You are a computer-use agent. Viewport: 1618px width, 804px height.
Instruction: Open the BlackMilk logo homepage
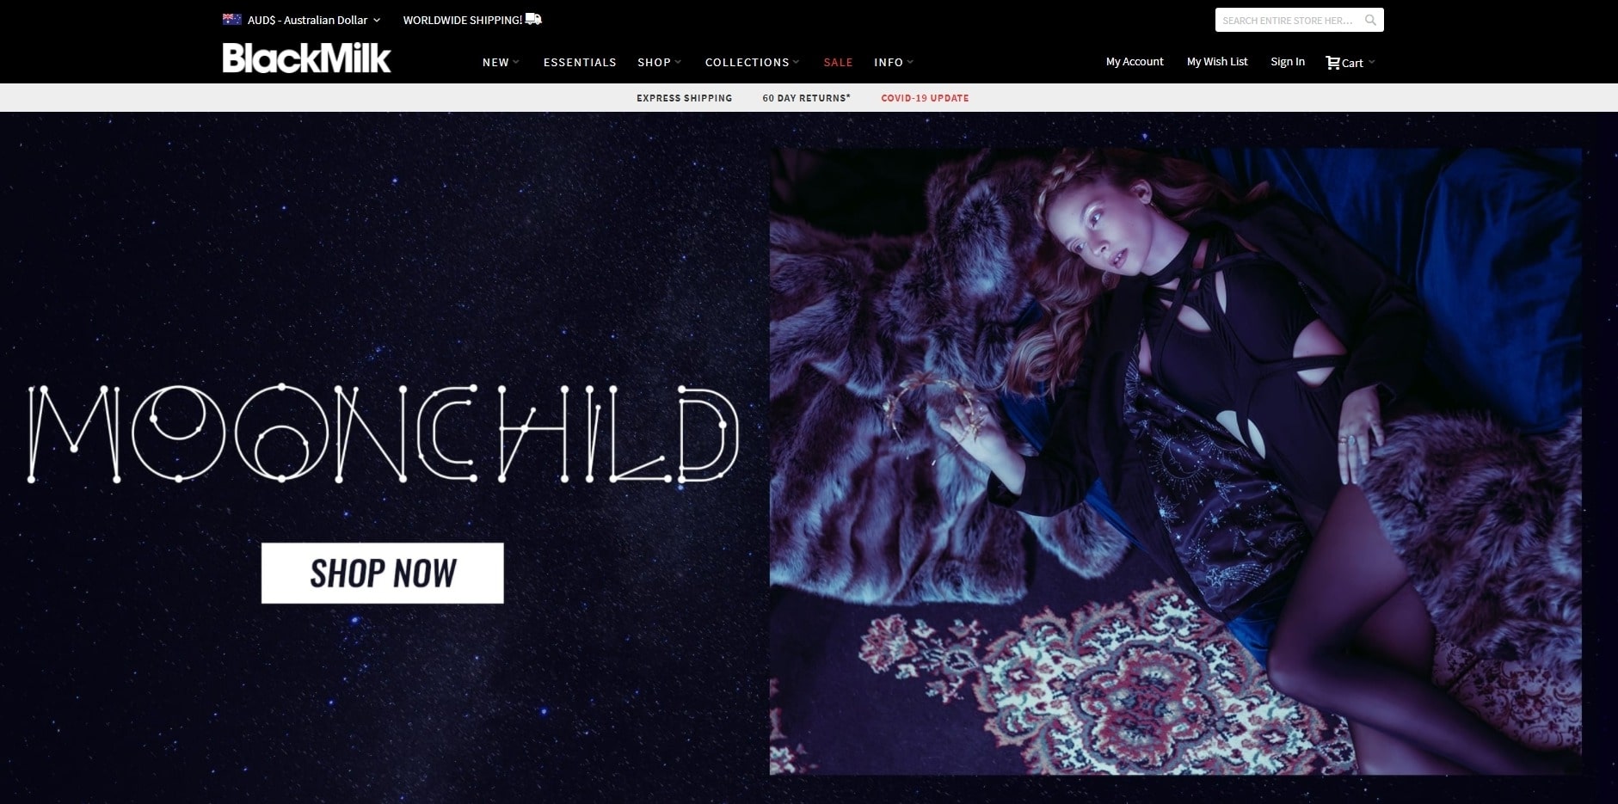click(x=306, y=58)
